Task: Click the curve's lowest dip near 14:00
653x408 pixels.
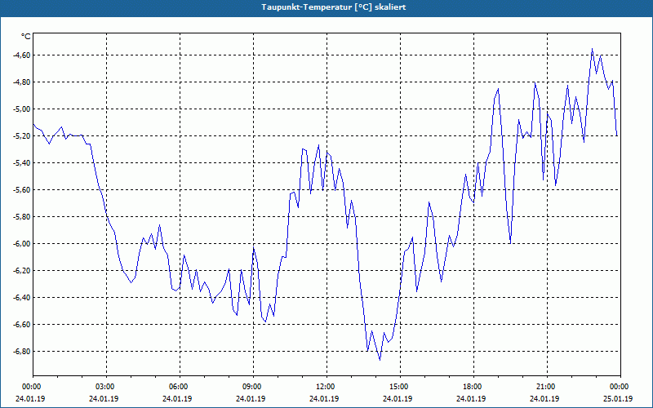Action: pos(380,360)
